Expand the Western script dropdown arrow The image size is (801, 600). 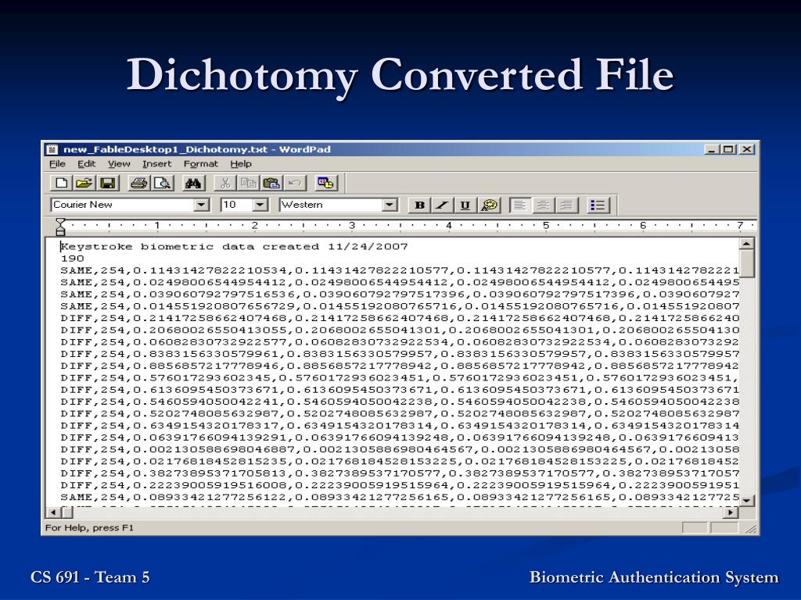390,205
